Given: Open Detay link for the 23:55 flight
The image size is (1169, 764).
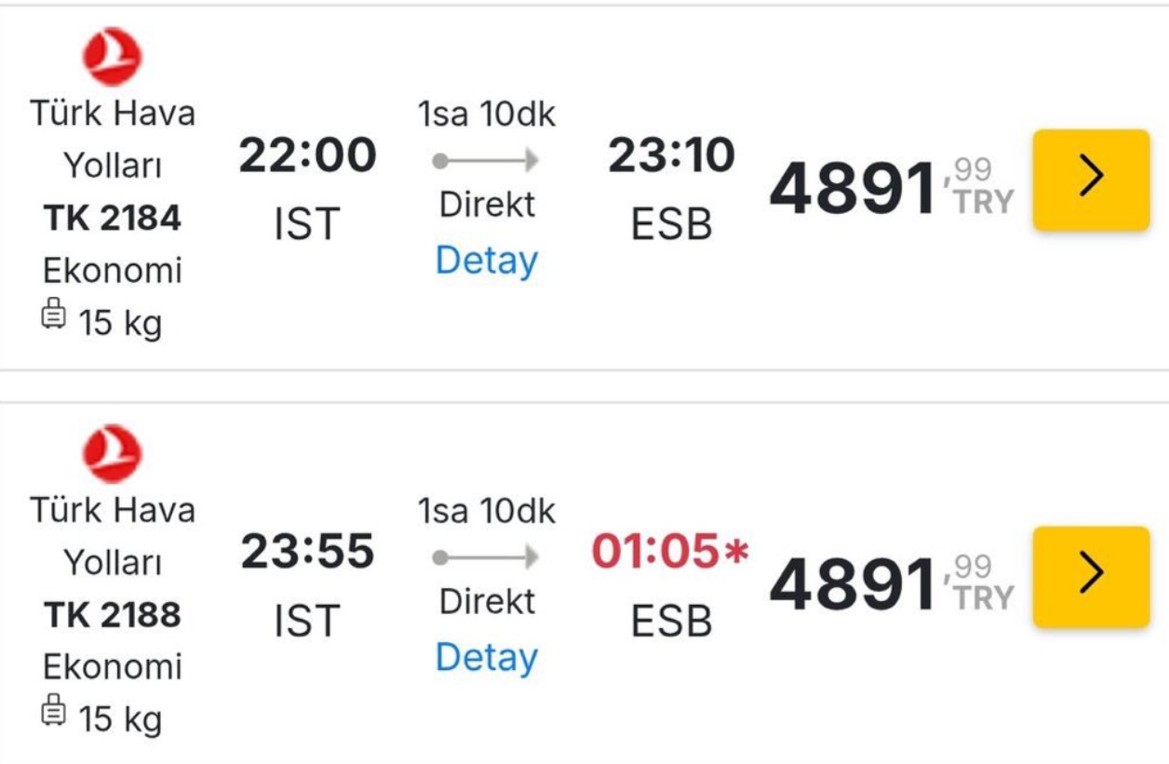Looking at the screenshot, I should tap(487, 658).
